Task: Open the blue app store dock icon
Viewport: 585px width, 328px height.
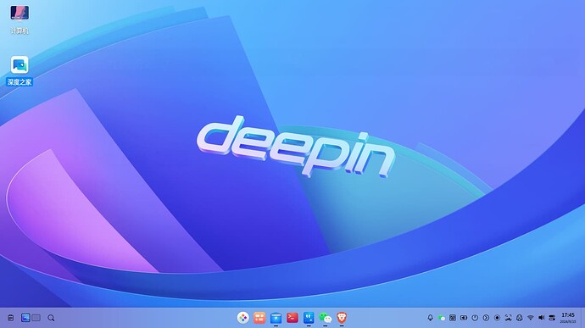Action: 309,318
